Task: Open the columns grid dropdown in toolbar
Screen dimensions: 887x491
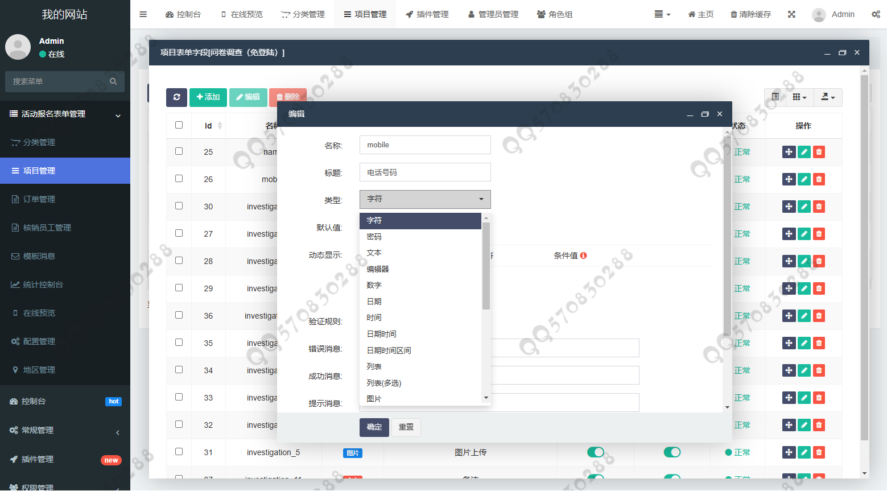Action: pyautogui.click(x=799, y=97)
